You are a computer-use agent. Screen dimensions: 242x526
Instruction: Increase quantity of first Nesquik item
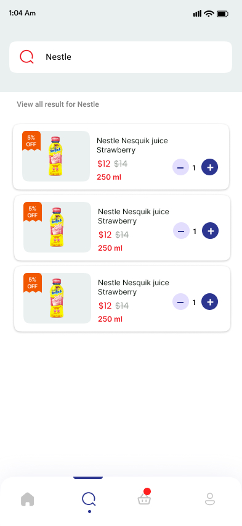point(209,167)
